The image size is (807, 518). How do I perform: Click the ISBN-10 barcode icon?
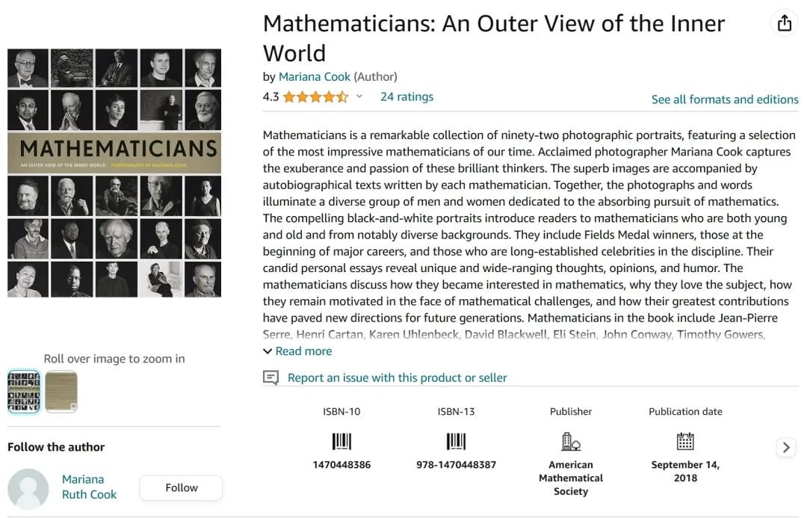(341, 442)
